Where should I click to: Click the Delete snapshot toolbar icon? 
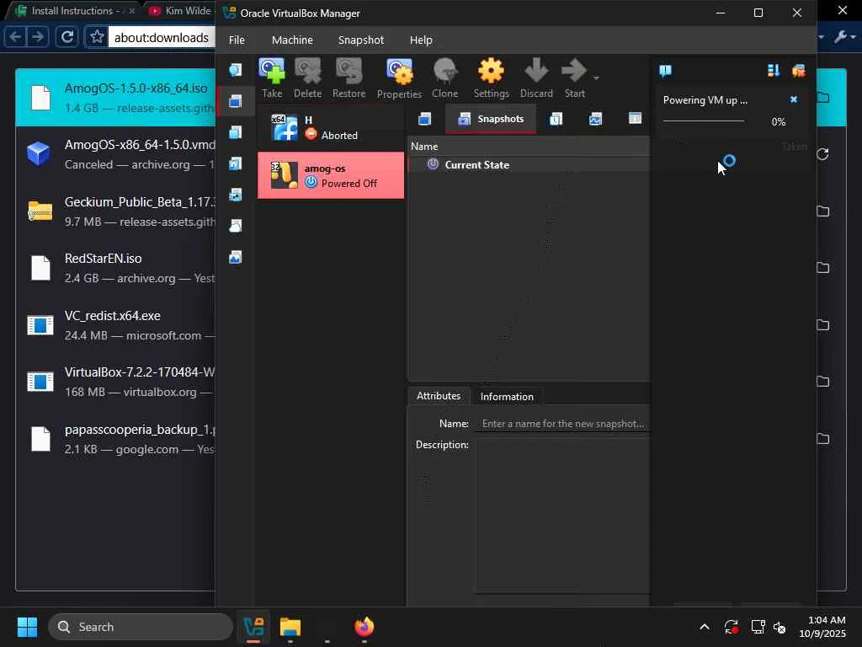tap(308, 78)
